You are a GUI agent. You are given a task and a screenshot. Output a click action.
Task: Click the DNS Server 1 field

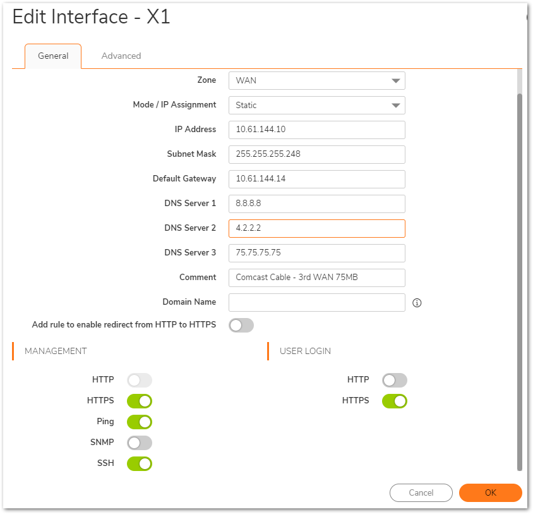[316, 204]
